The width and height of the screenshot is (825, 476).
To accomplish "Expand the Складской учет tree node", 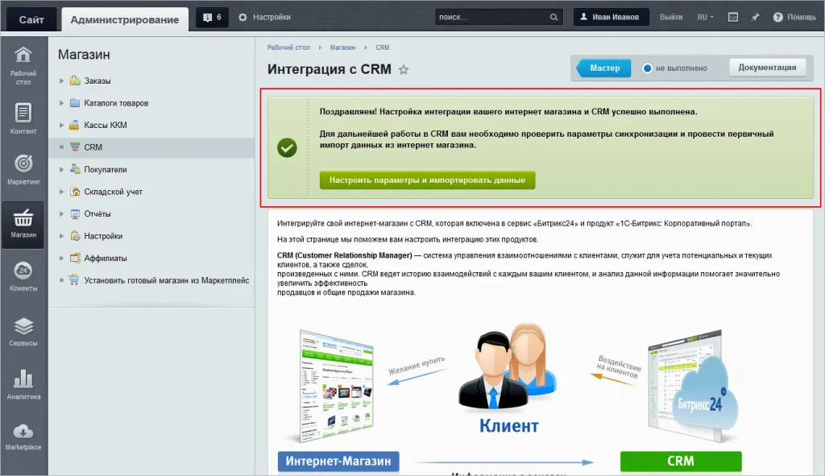I will (61, 192).
